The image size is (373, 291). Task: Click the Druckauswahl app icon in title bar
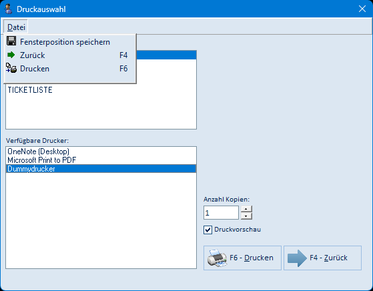click(x=8, y=9)
